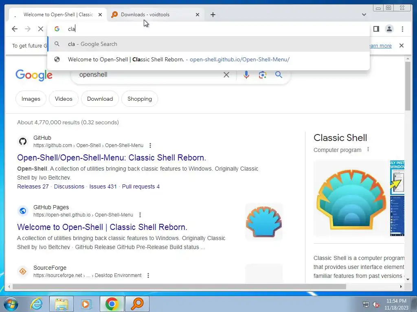Click the GitHub favicon of the first result
The width and height of the screenshot is (417, 312).
[23, 141]
